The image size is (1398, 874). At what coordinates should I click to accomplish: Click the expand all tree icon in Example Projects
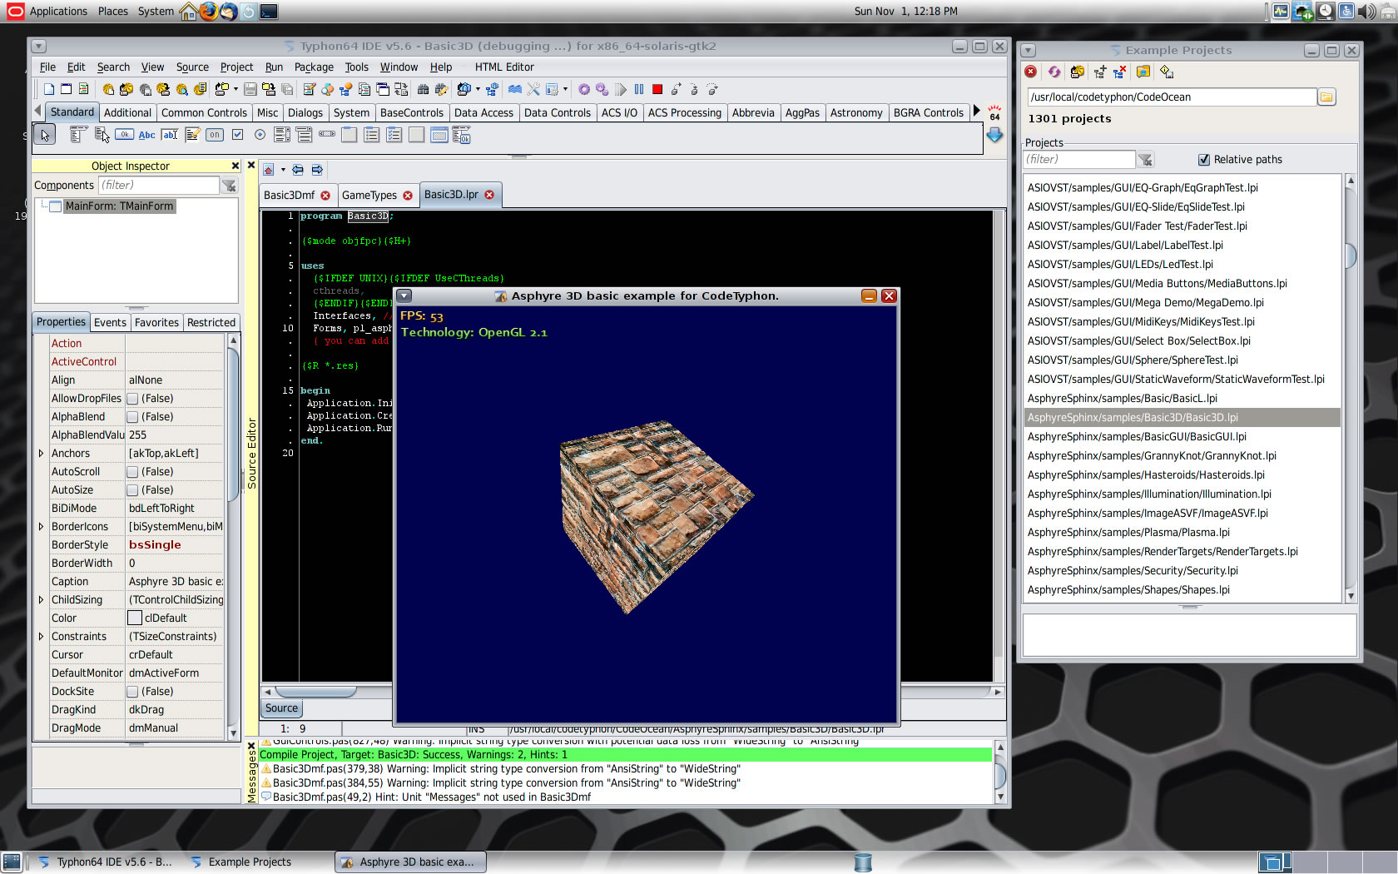coord(1099,72)
